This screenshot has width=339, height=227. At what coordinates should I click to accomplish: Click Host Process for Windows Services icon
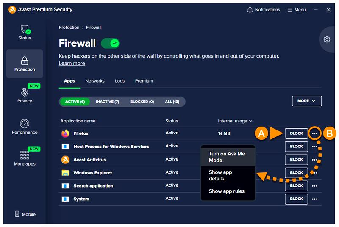coord(65,147)
